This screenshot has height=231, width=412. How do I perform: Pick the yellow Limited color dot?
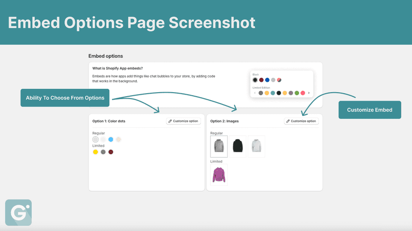click(x=96, y=152)
